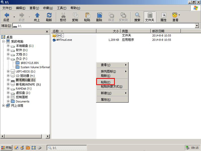Select 虚拟盘 (Z:) drive
The height and width of the screenshot is (151, 201).
(23, 93)
